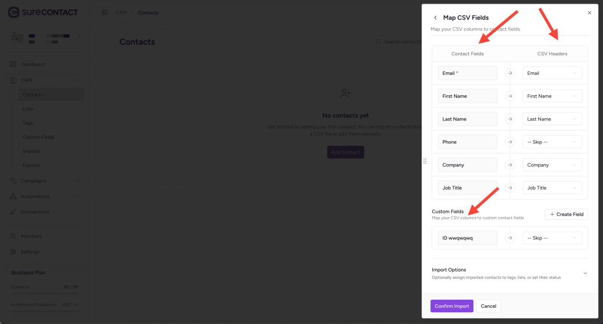Viewport: 603px width, 324px height.
Task: Click the Company contact field box
Action: (468, 165)
